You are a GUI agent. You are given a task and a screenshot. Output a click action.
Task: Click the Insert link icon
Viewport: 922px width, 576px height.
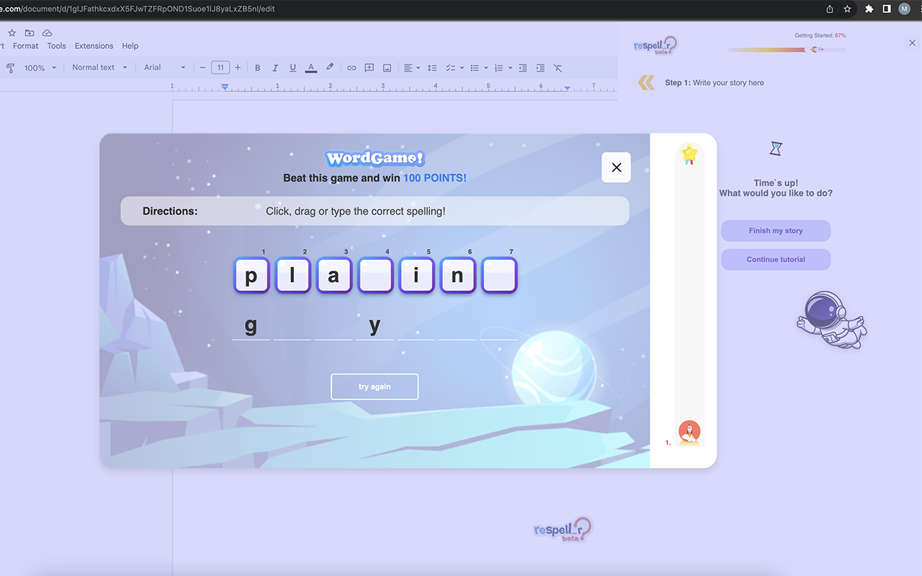[352, 67]
